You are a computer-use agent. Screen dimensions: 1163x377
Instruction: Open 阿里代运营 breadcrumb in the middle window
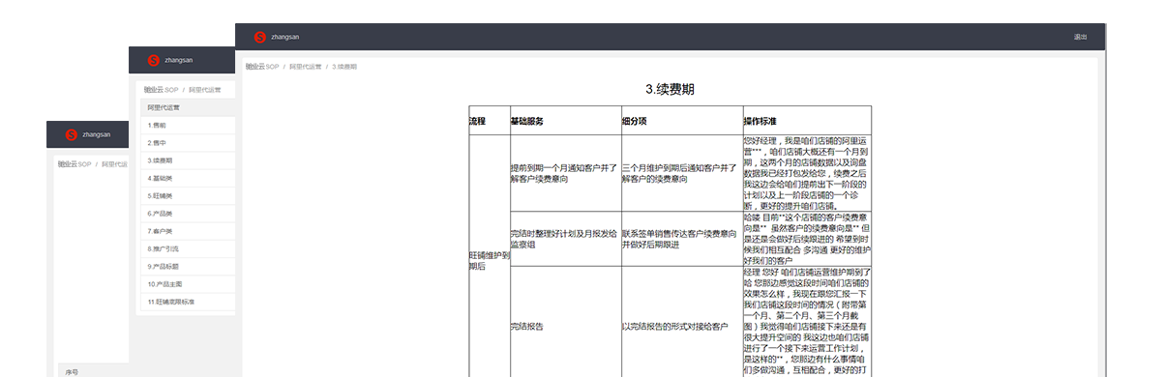tap(205, 90)
